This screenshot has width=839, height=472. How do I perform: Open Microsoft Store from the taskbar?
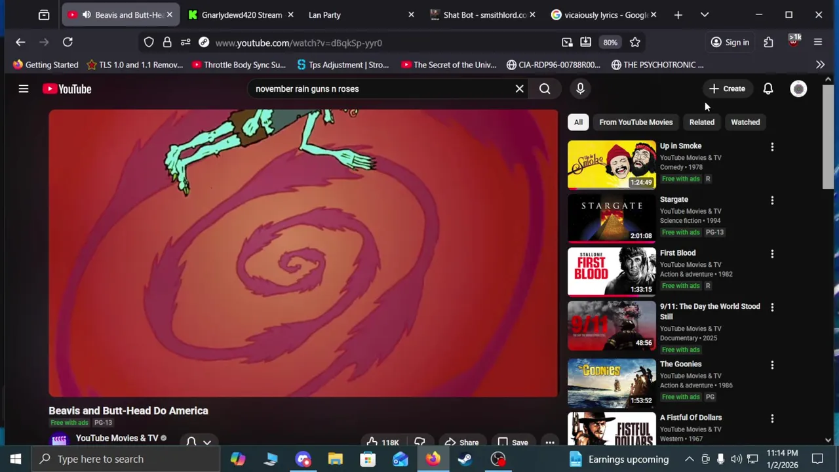368,459
